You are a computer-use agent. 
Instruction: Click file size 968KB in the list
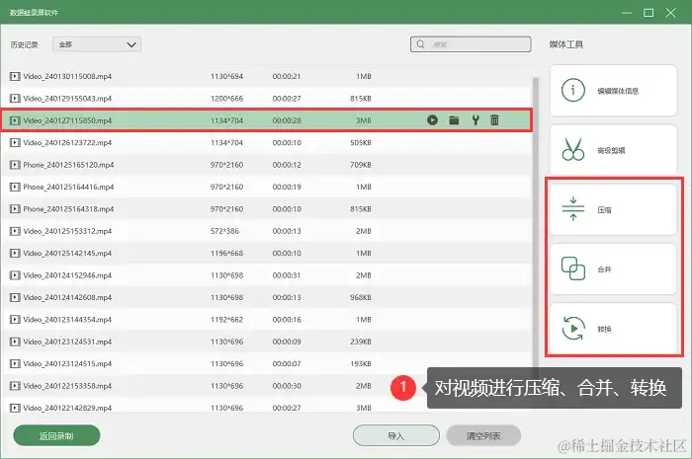coord(361,297)
